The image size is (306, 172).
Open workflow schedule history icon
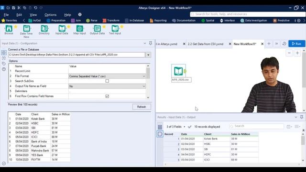284,43
